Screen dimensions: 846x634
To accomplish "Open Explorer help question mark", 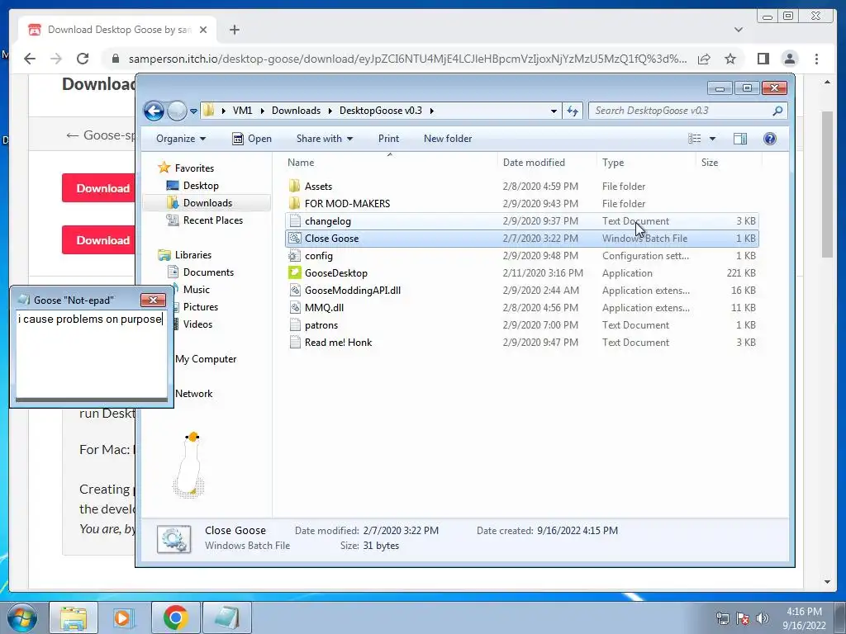I will [770, 139].
